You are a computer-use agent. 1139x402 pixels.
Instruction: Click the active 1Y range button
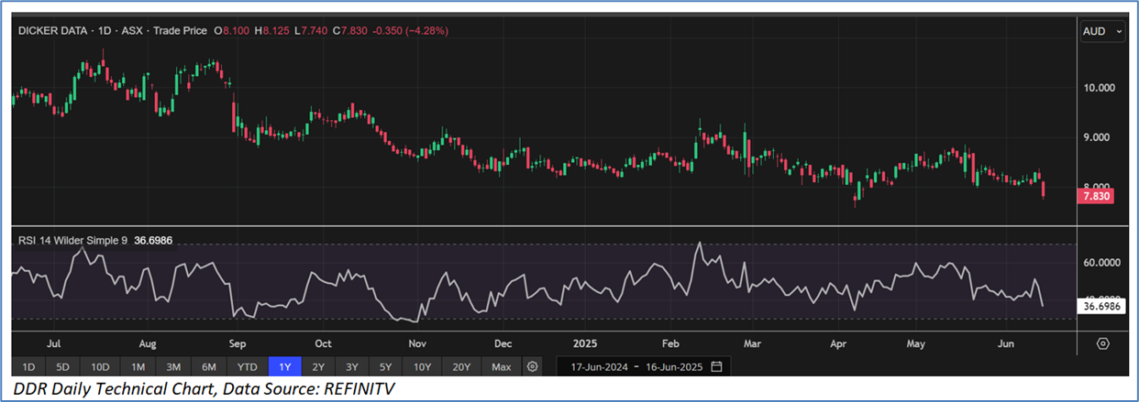click(283, 367)
